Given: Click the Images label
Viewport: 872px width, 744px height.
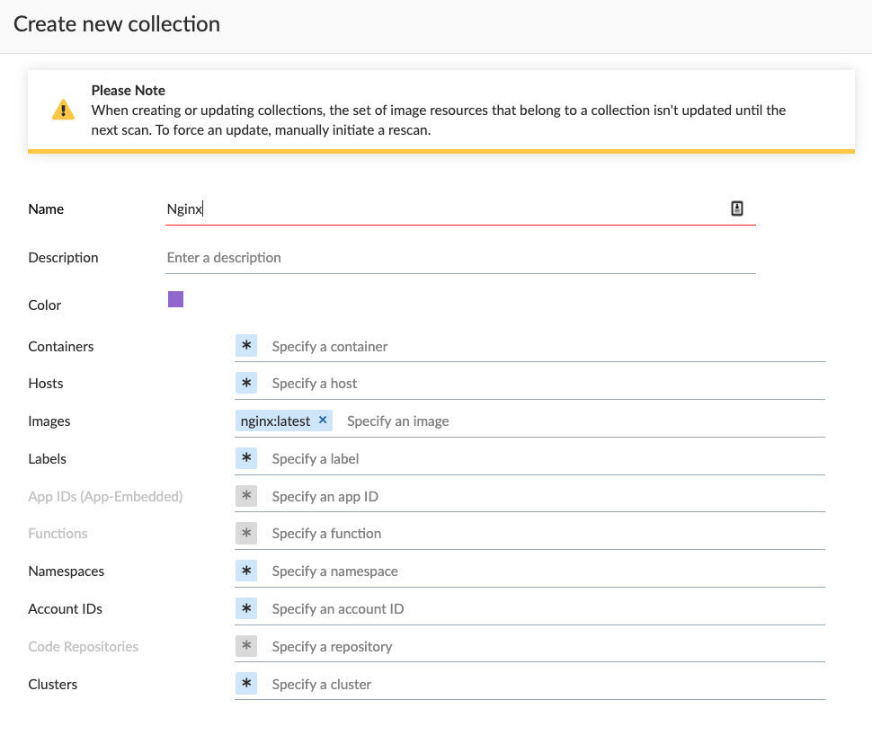Looking at the screenshot, I should (49, 421).
